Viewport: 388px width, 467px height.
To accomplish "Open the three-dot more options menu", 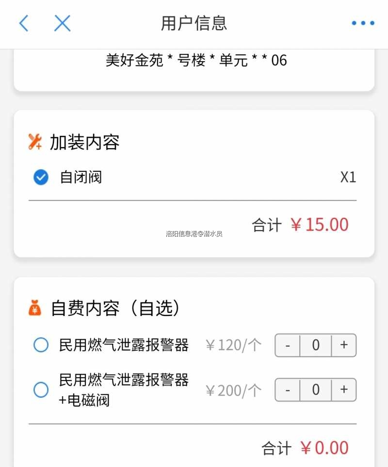I will tap(363, 23).
